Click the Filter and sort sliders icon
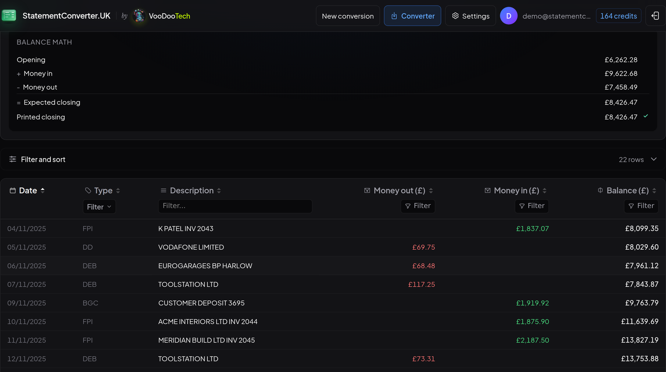The width and height of the screenshot is (666, 372). pos(13,159)
